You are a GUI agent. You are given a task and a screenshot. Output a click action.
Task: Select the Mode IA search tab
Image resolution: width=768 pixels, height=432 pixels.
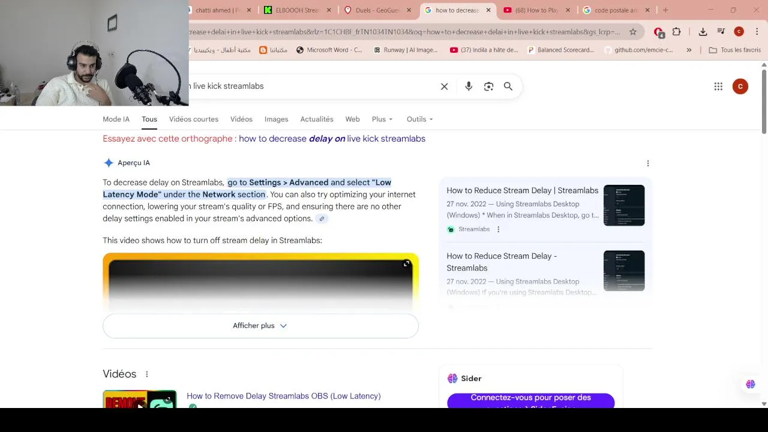click(x=116, y=119)
